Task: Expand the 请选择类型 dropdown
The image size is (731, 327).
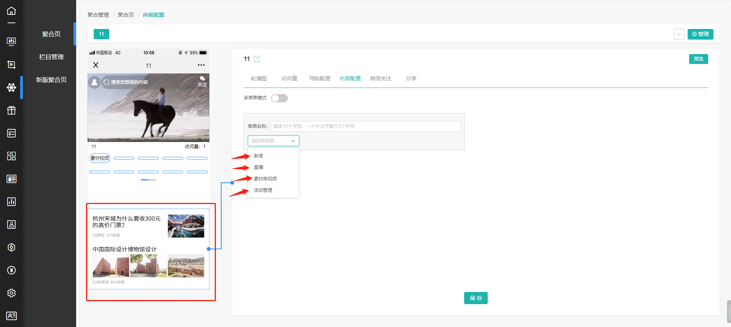Action: click(x=273, y=141)
